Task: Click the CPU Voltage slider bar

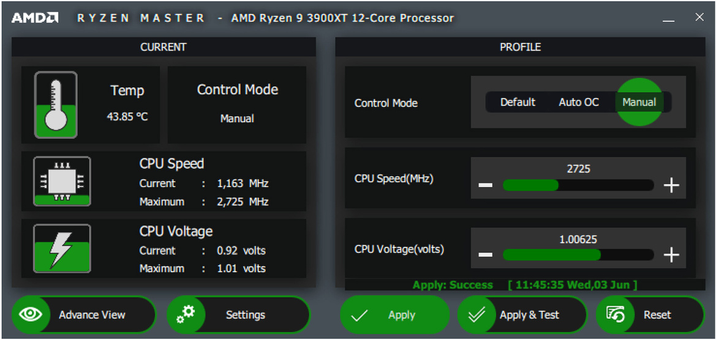Action: click(578, 254)
